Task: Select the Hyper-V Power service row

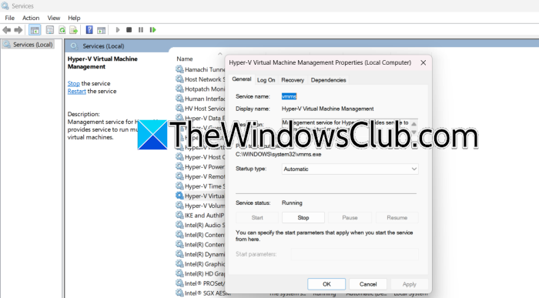Action: point(200,166)
